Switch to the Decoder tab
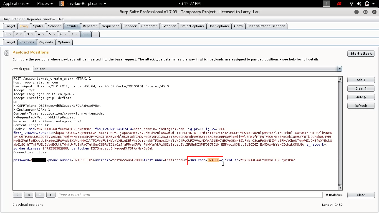 pos(130,26)
